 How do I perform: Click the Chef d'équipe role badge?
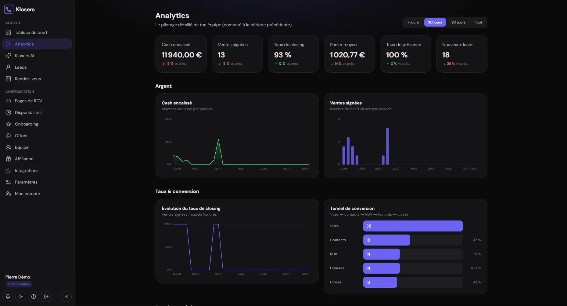point(19,284)
